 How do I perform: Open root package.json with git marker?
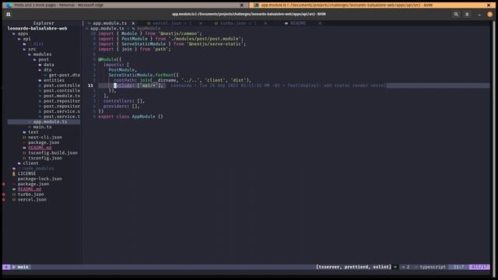point(33,184)
